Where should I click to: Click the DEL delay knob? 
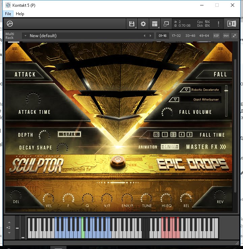tap(16, 194)
